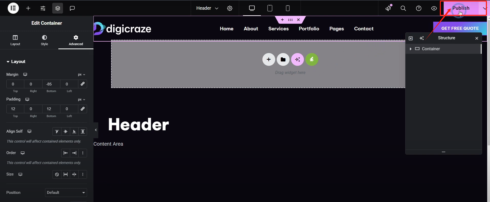Choose custom Order three-dots option
The width and height of the screenshot is (490, 202).
(x=83, y=153)
